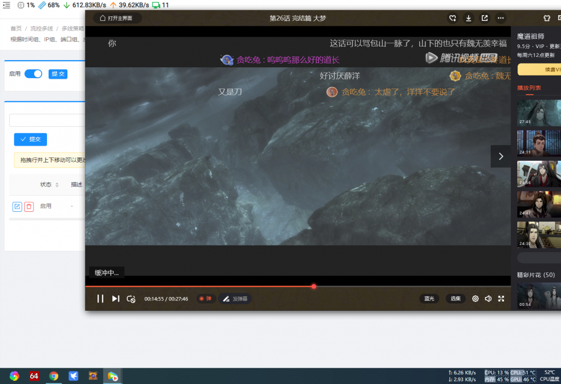
Task: Click the 每周六12点更新 schedule text
Action: click(x=536, y=55)
